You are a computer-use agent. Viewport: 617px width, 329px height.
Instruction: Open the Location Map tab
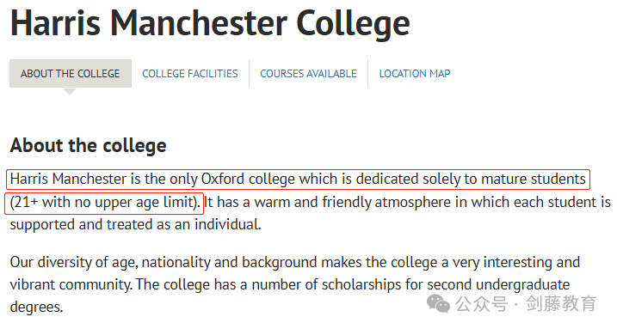coord(415,73)
